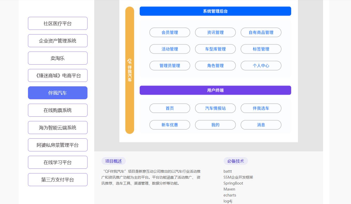Click the 会员管理 pill in diagram
351x204 pixels.
[x=170, y=32]
